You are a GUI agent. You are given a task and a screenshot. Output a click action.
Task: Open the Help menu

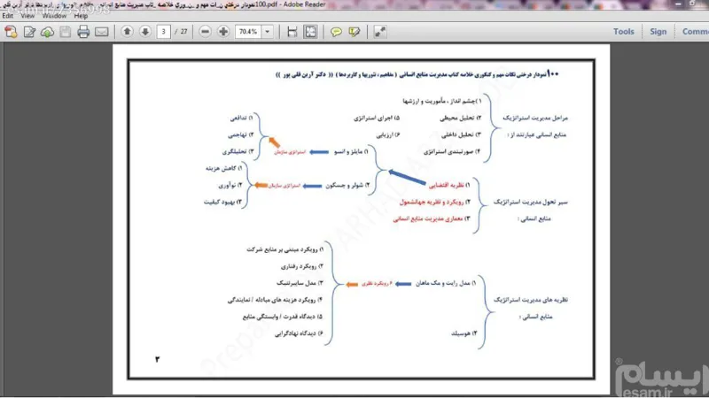(x=81, y=16)
